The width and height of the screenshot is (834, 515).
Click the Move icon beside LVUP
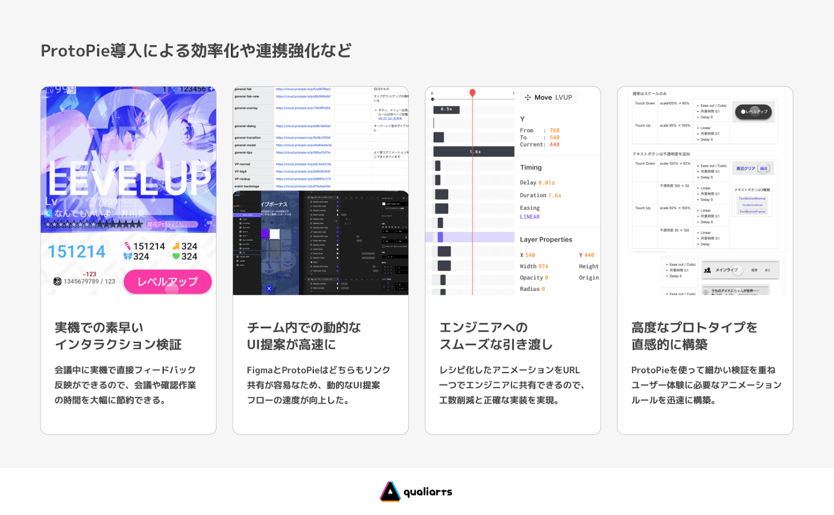(x=528, y=97)
